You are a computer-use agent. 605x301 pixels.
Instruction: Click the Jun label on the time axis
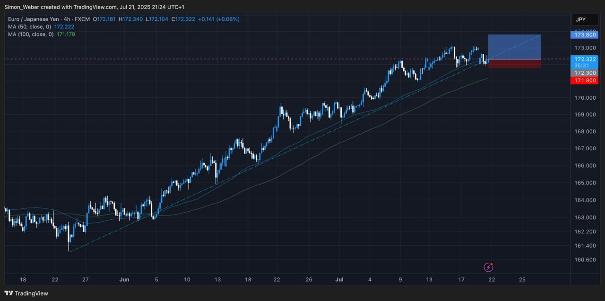point(124,280)
